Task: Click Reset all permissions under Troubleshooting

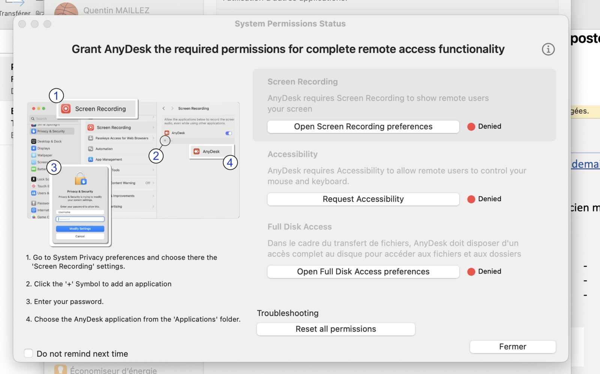Action: pyautogui.click(x=336, y=329)
